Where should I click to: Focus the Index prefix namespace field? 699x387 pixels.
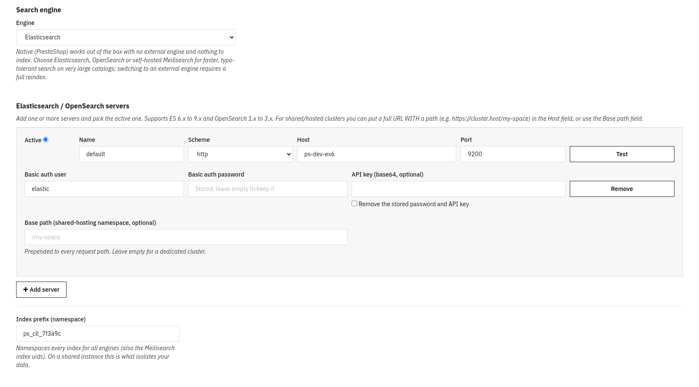[x=98, y=334]
